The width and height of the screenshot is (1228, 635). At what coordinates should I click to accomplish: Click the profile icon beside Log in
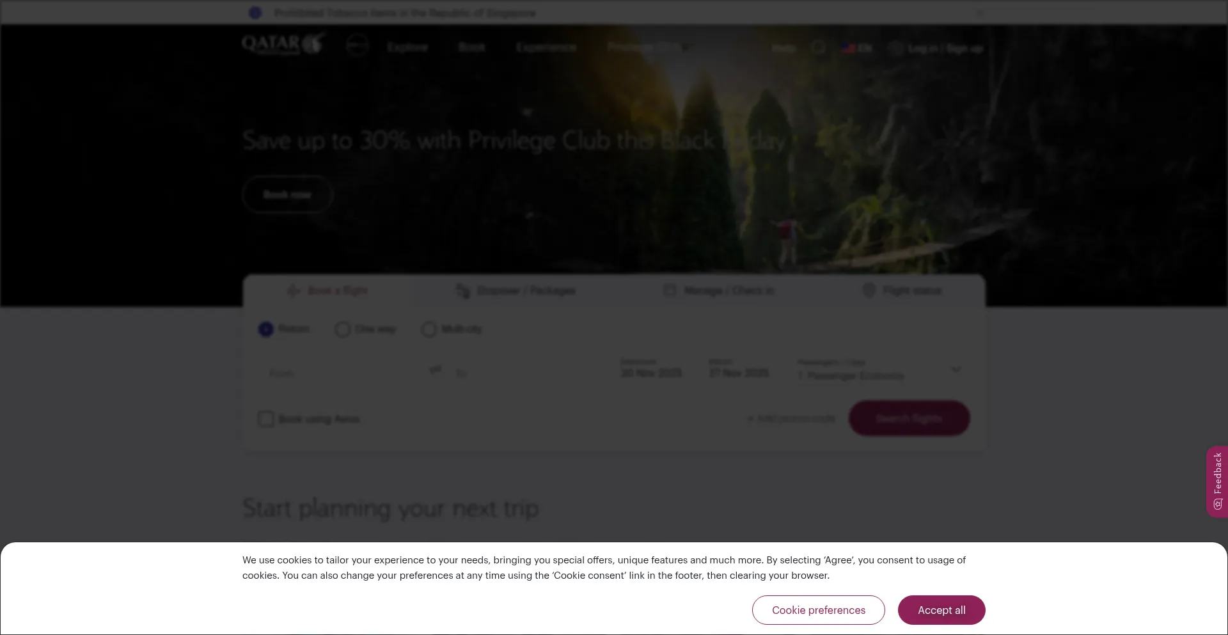pos(895,48)
